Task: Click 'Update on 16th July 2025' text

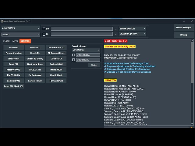Action: pos(120,47)
